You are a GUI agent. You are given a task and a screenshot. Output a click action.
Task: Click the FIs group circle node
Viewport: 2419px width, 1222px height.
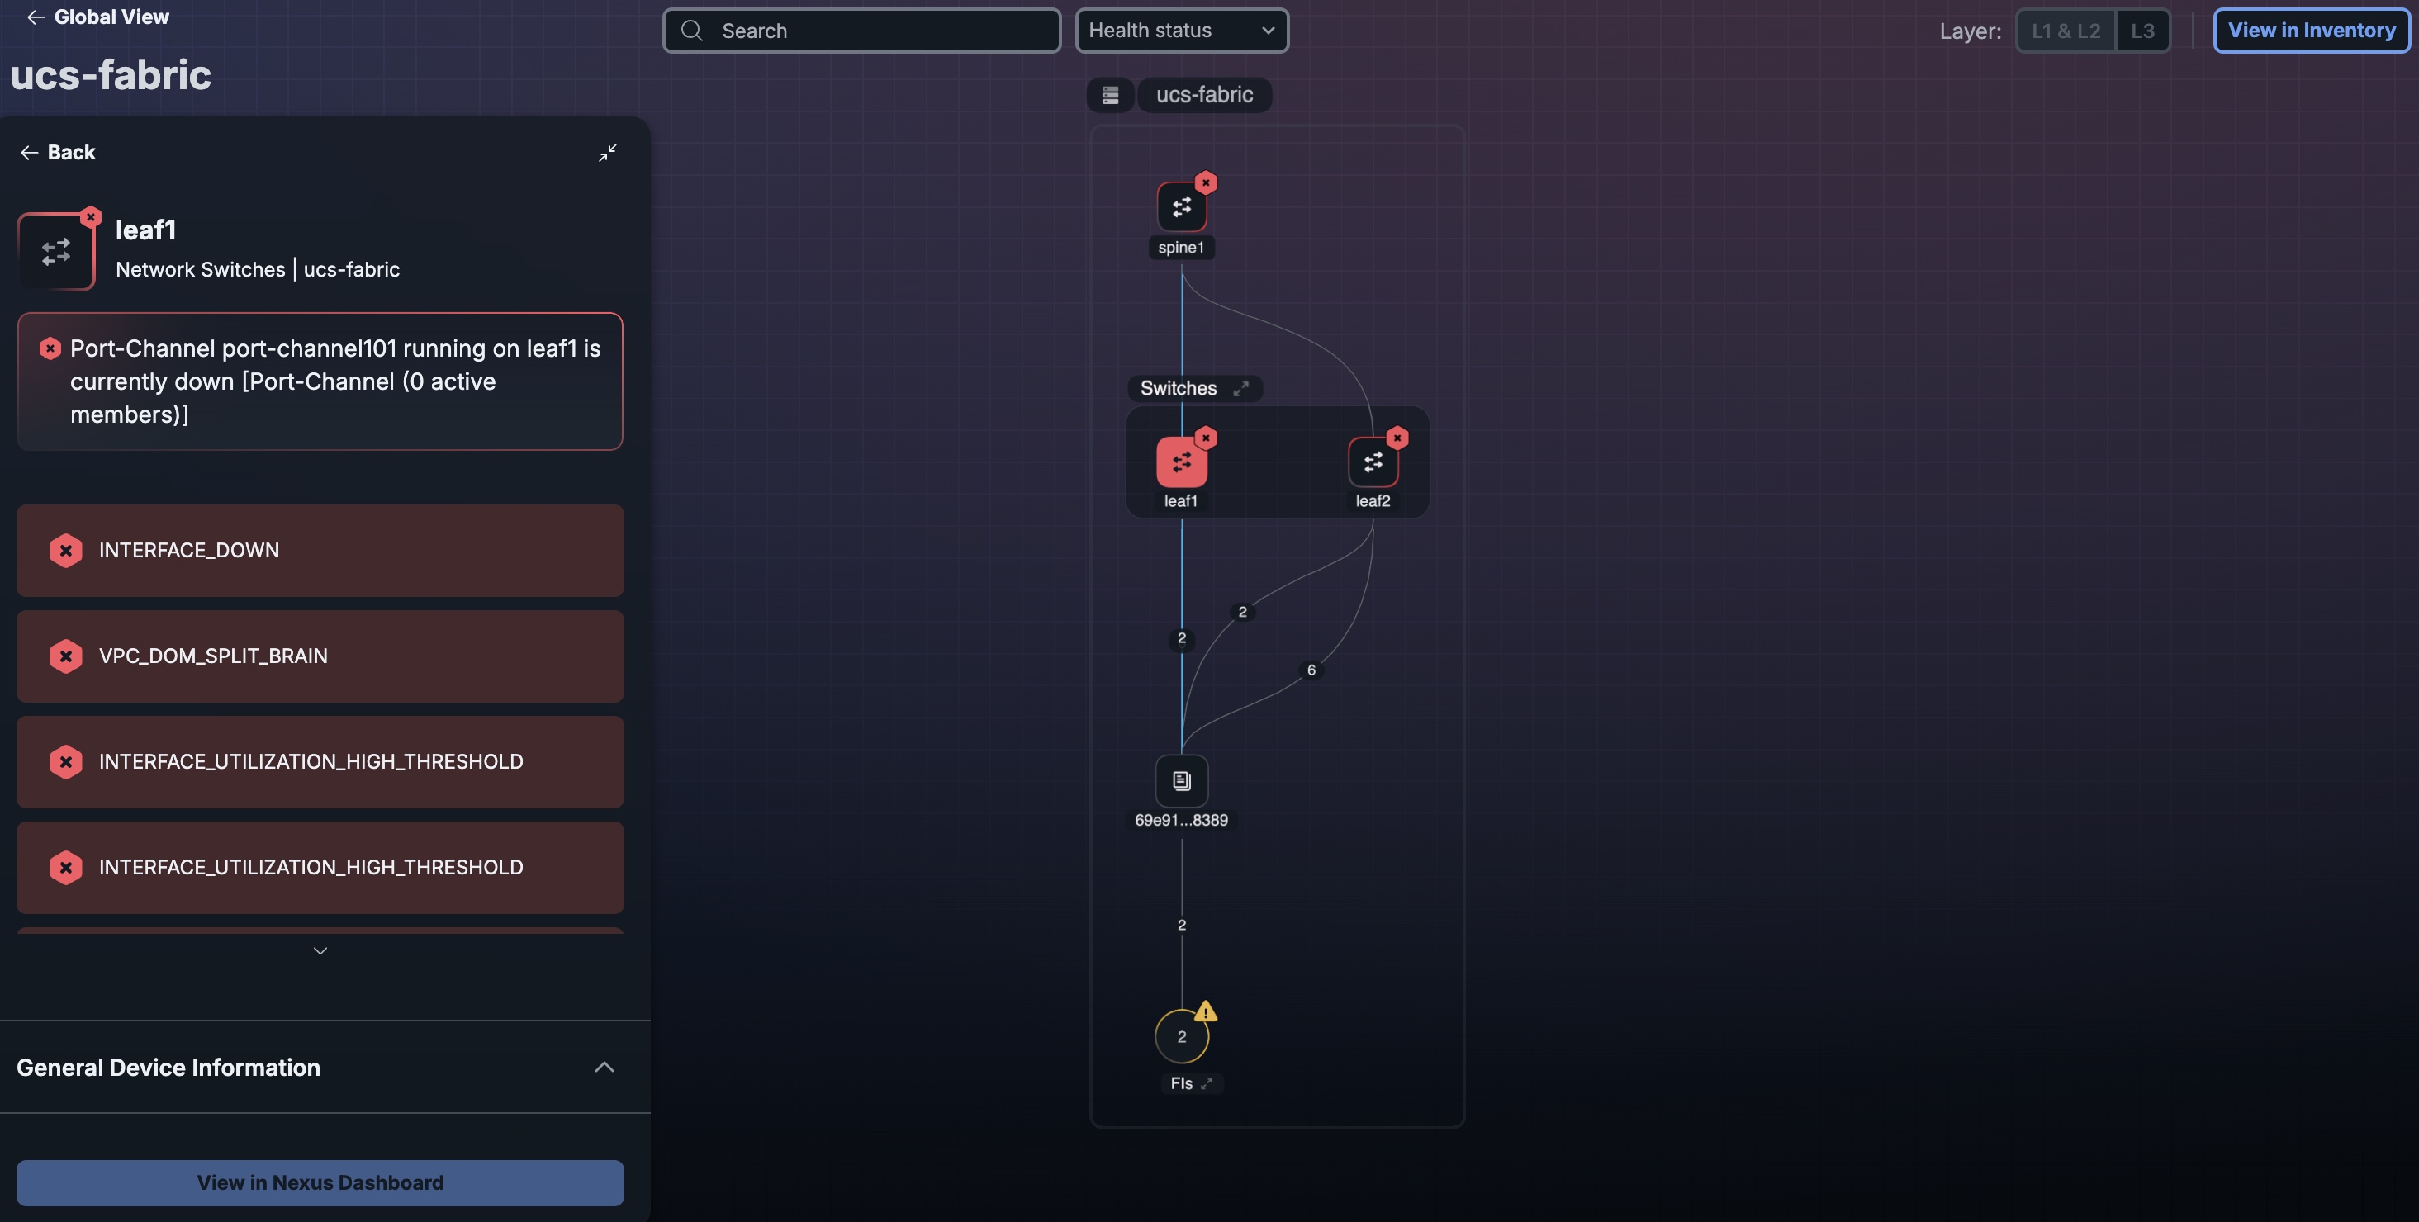(x=1181, y=1036)
